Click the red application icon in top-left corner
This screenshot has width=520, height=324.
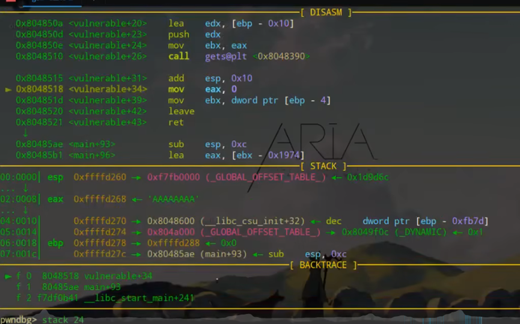tap(10, 2)
